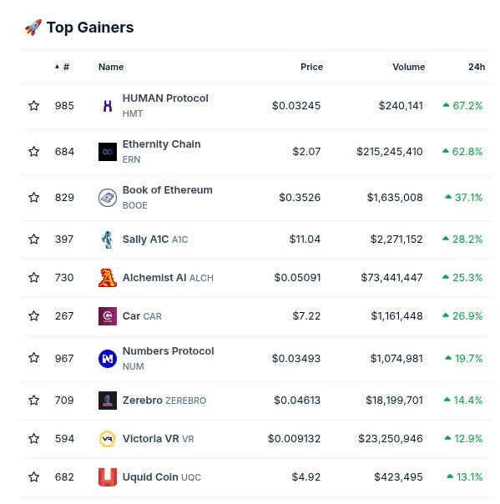Sort the table by Price column
This screenshot has height=504, width=500.
tap(311, 67)
